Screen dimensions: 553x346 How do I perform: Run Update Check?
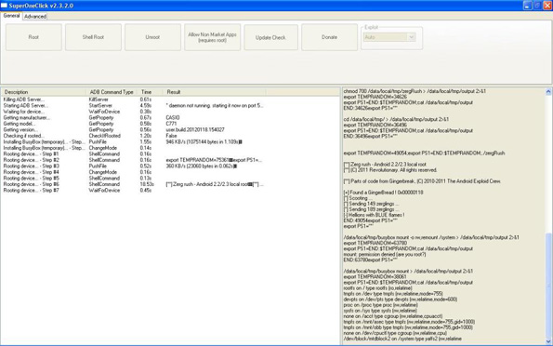270,37
